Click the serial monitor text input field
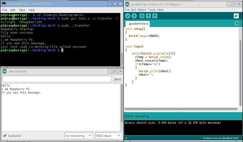 tap(57, 79)
